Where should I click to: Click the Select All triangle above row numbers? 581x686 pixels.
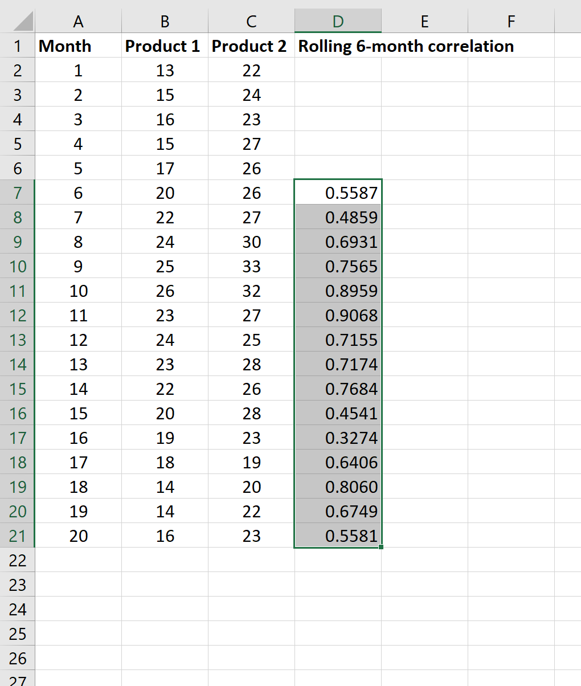pos(17,21)
